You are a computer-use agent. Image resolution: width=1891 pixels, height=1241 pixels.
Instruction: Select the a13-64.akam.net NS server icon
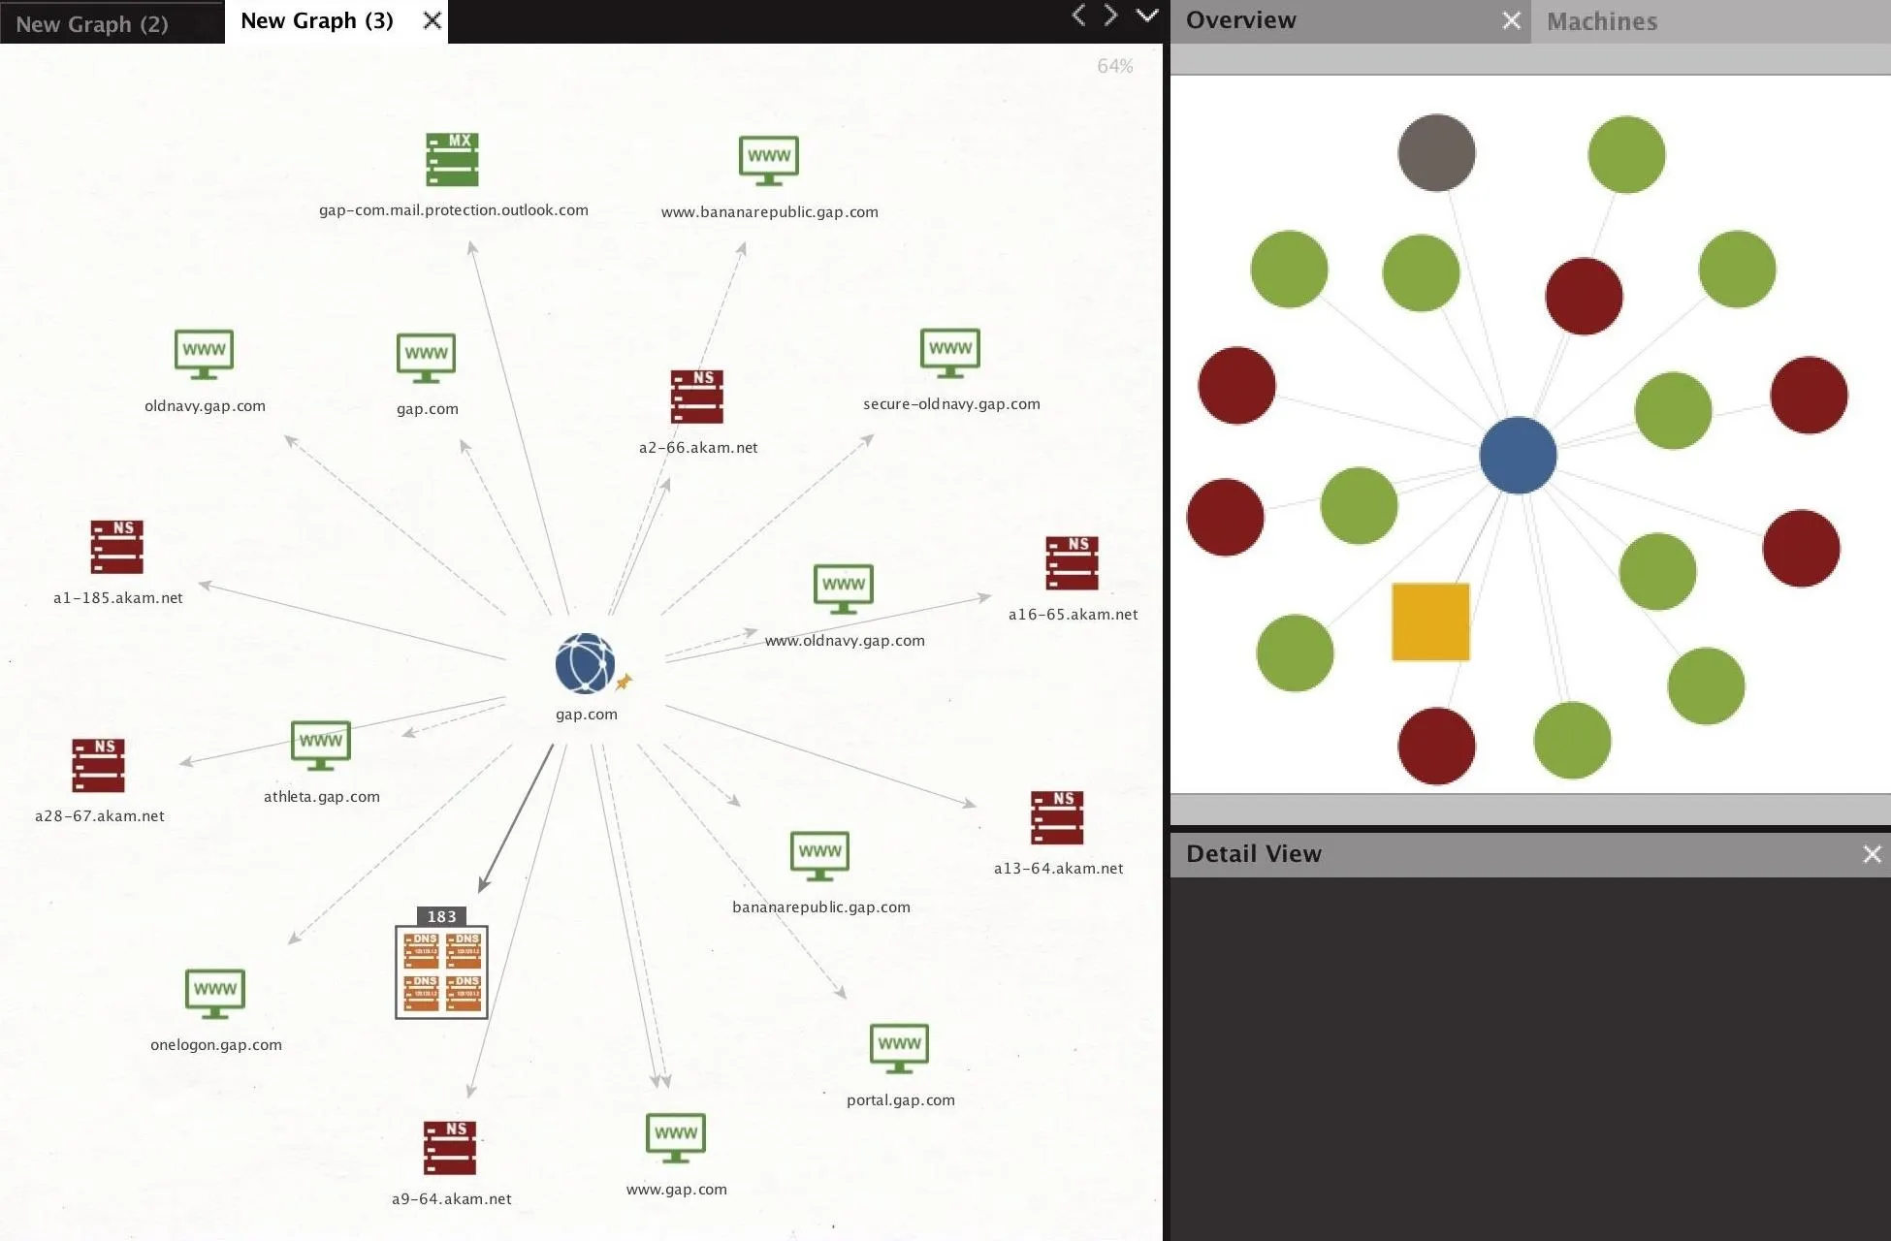click(x=1057, y=817)
